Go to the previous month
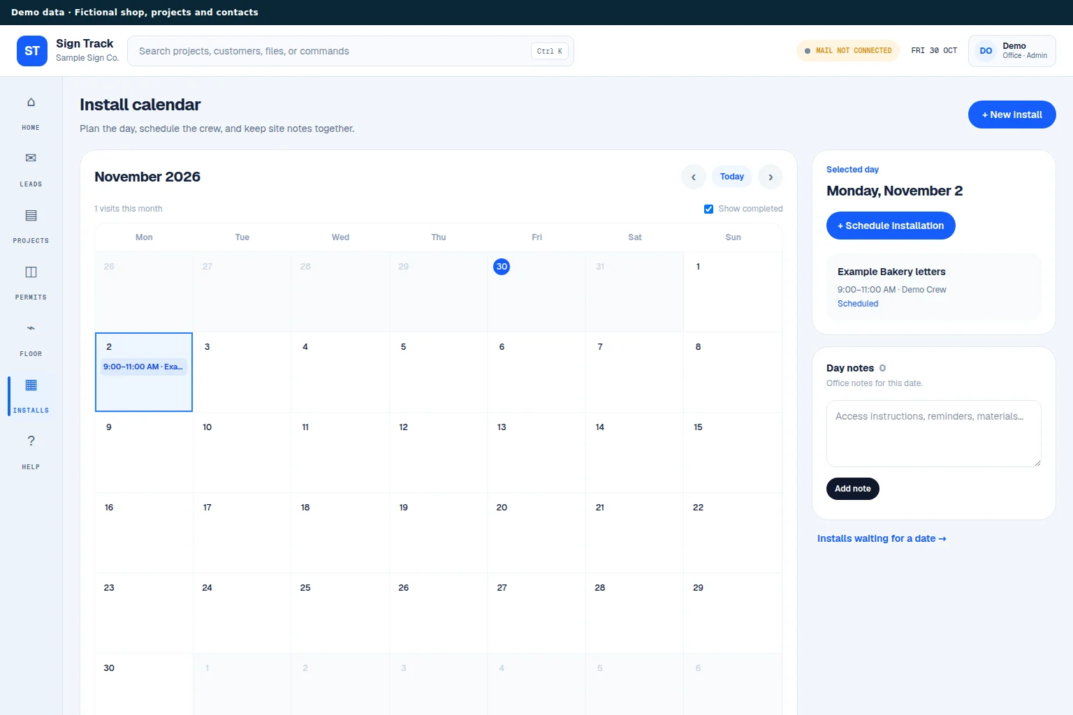 pyautogui.click(x=693, y=177)
